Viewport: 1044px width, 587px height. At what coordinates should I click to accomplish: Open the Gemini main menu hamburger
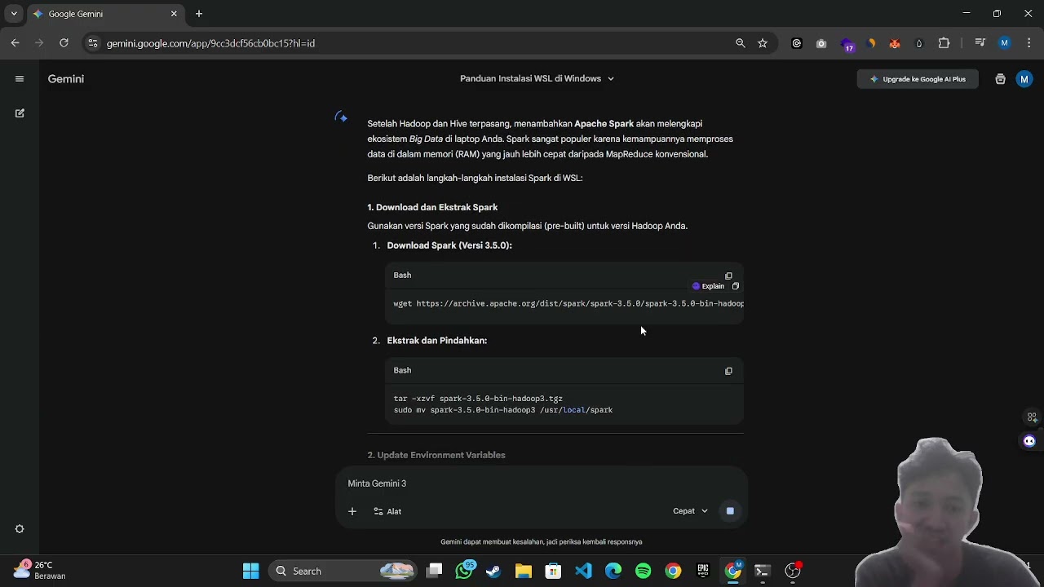[x=20, y=79]
